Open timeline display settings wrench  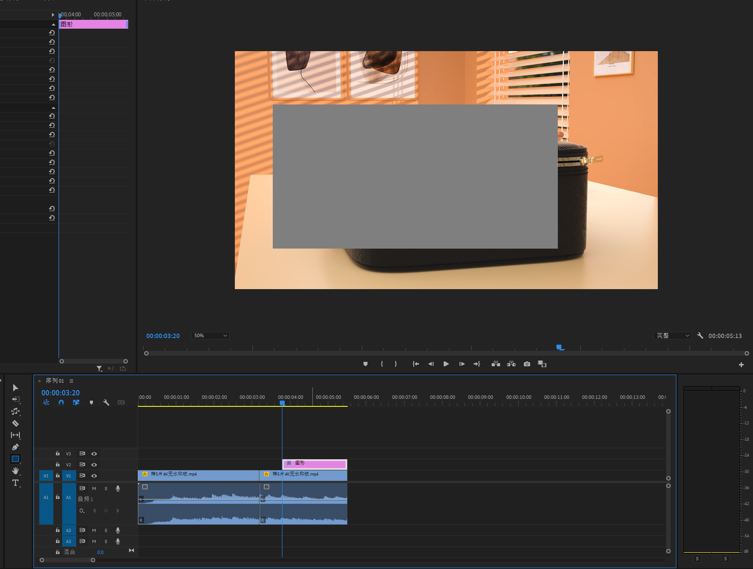106,402
